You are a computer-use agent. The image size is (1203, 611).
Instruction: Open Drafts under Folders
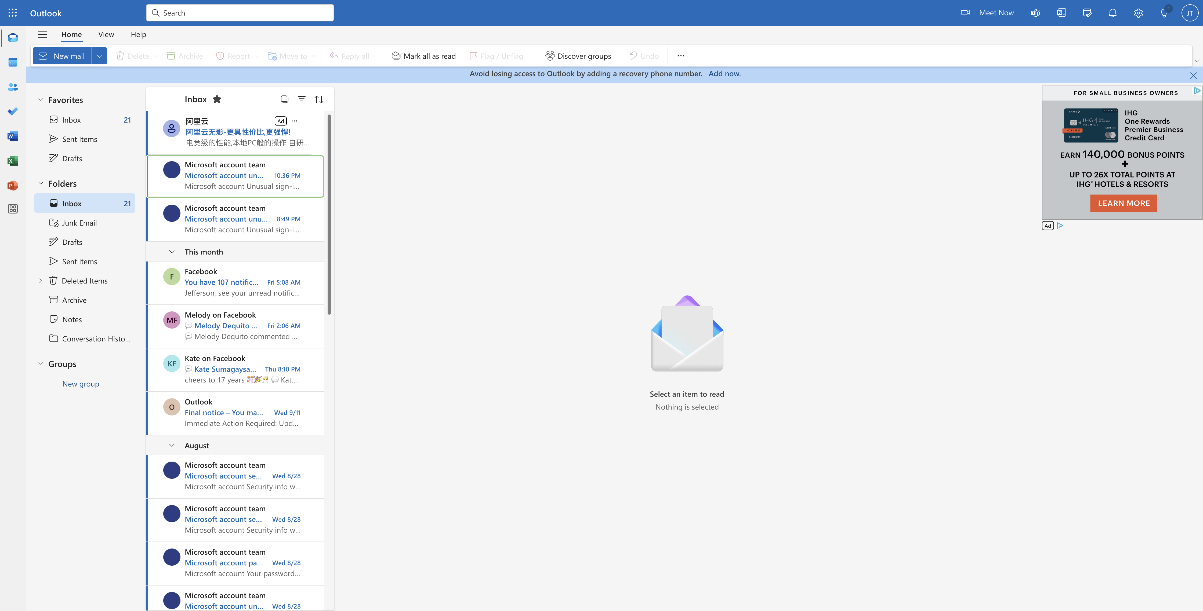[85, 242]
